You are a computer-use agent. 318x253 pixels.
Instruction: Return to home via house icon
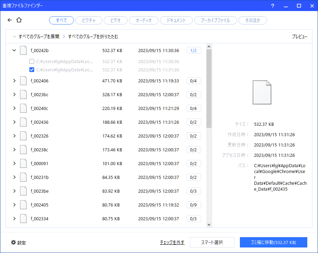pos(19,20)
